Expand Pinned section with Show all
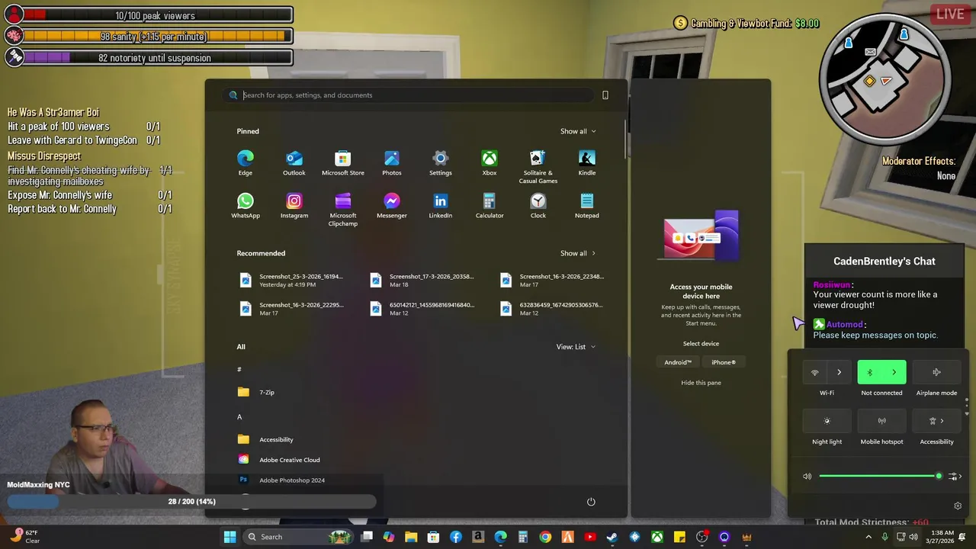This screenshot has height=549, width=976. (578, 131)
